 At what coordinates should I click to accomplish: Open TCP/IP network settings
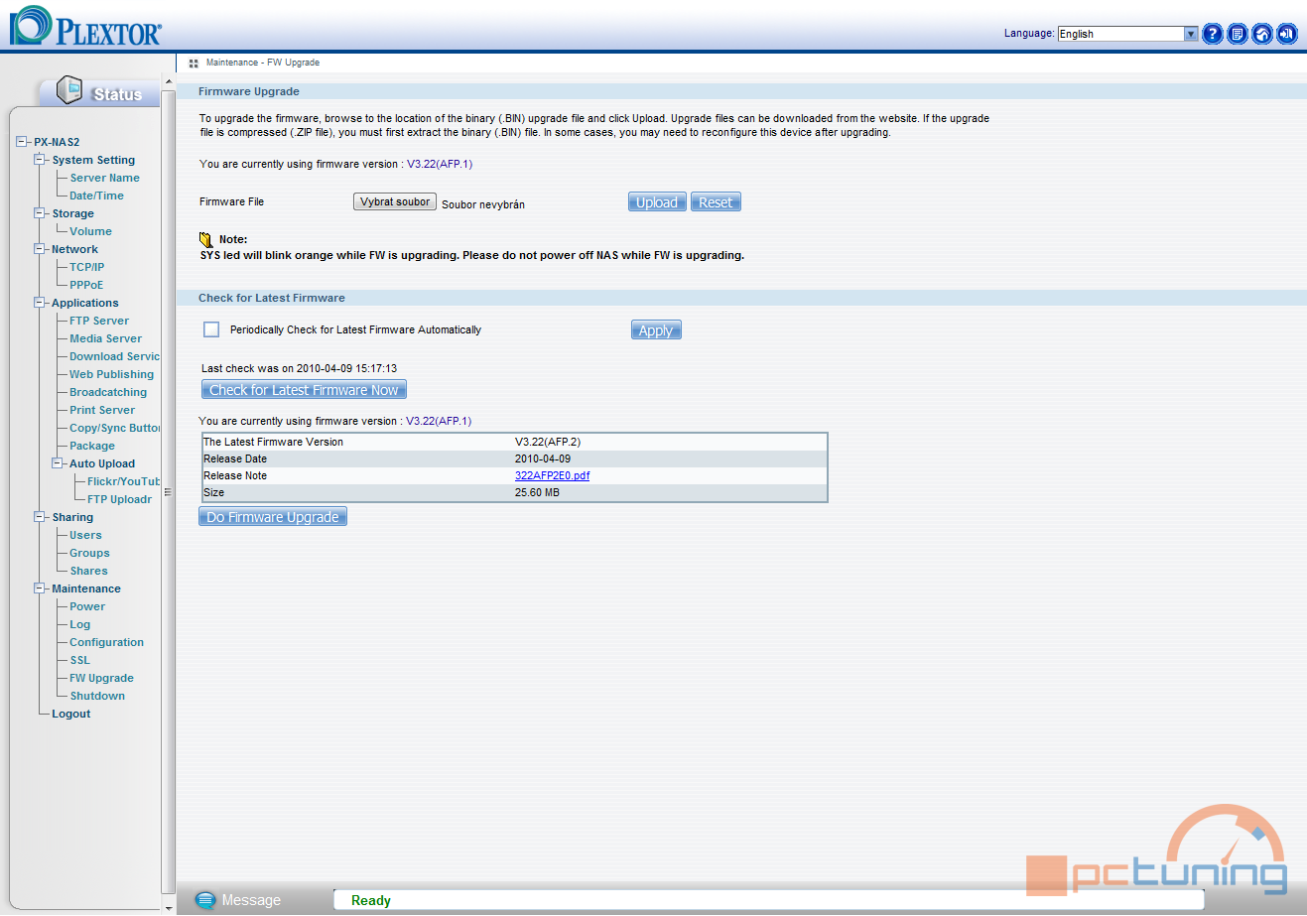pyautogui.click(x=86, y=267)
